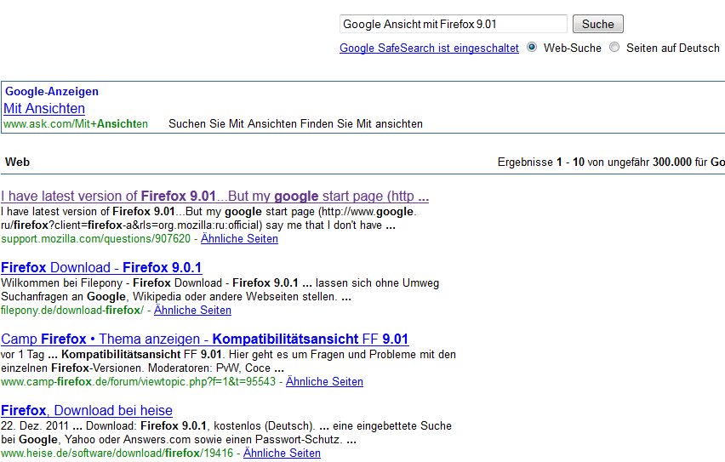Open Firefox Download - Firefox 9.0.1 result

click(101, 268)
